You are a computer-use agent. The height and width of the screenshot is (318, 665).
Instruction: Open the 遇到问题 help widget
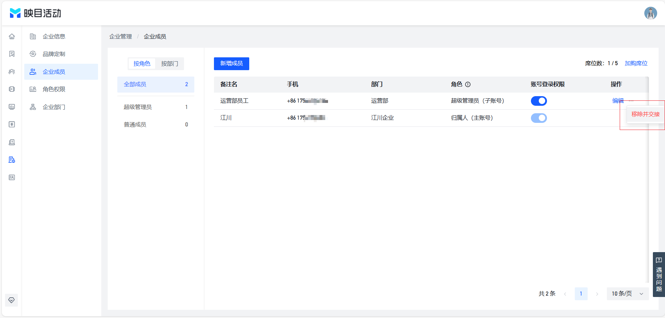point(659,275)
